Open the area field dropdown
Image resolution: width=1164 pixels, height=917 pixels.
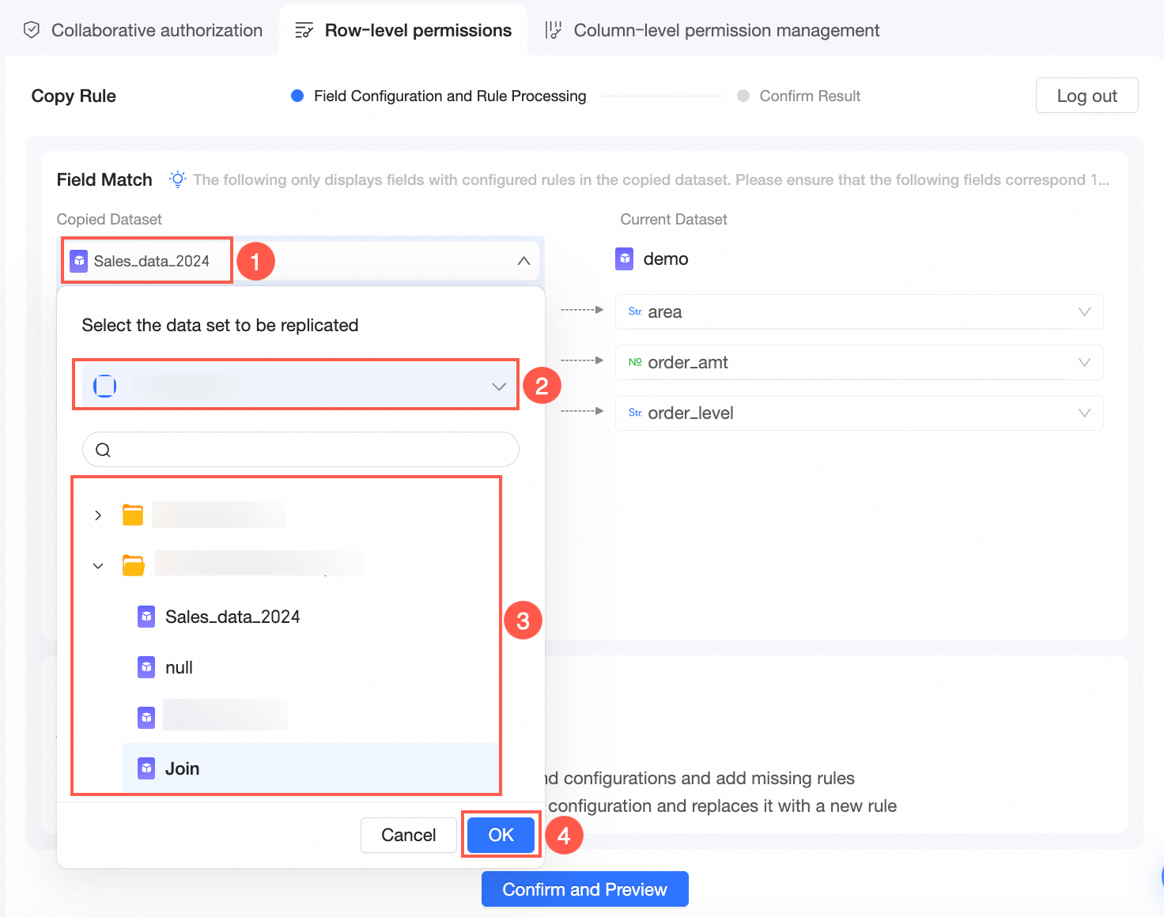(859, 311)
